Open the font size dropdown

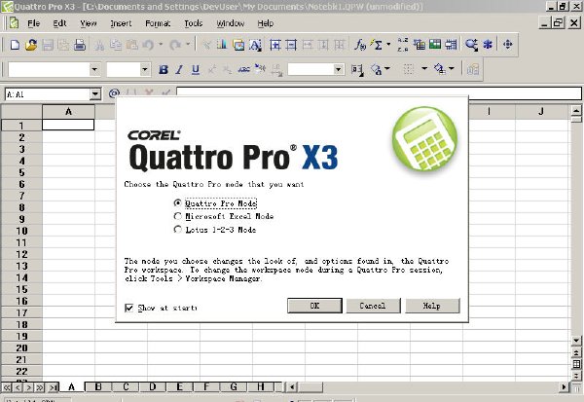[x=145, y=69]
